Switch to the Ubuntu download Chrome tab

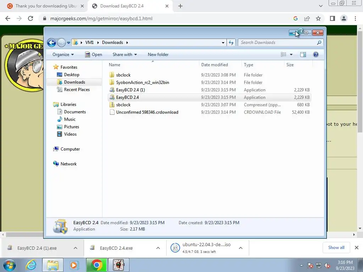[43, 6]
